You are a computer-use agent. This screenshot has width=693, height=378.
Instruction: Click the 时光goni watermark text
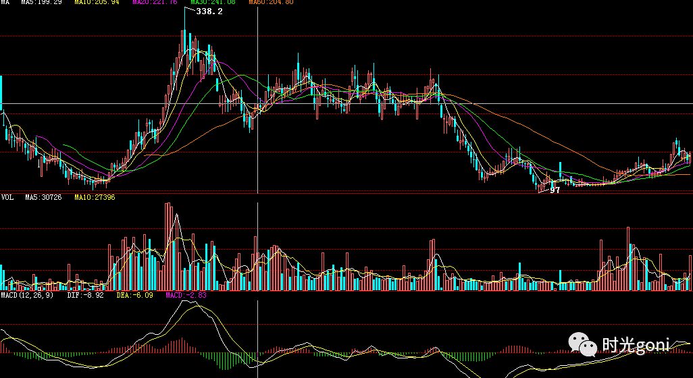635,346
